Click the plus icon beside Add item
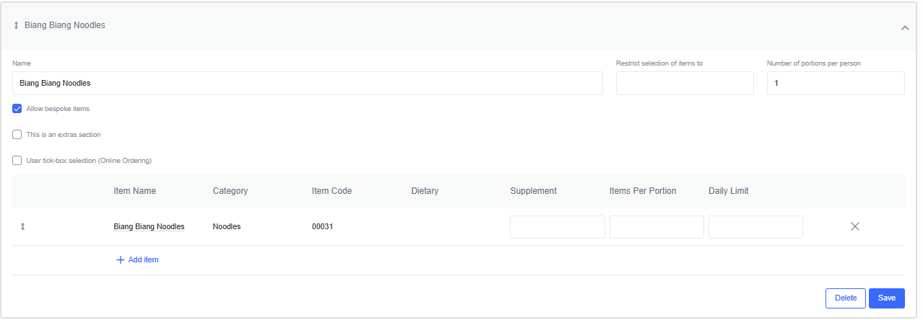The height and width of the screenshot is (320, 923). point(121,259)
